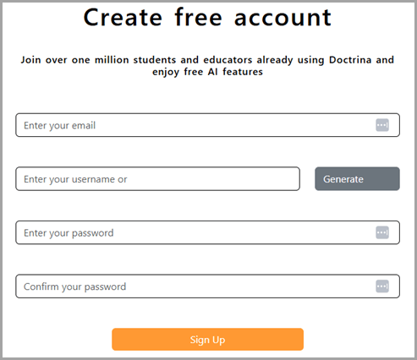Click the Join over one million students subtitle
The width and height of the screenshot is (417, 360).
(x=207, y=66)
